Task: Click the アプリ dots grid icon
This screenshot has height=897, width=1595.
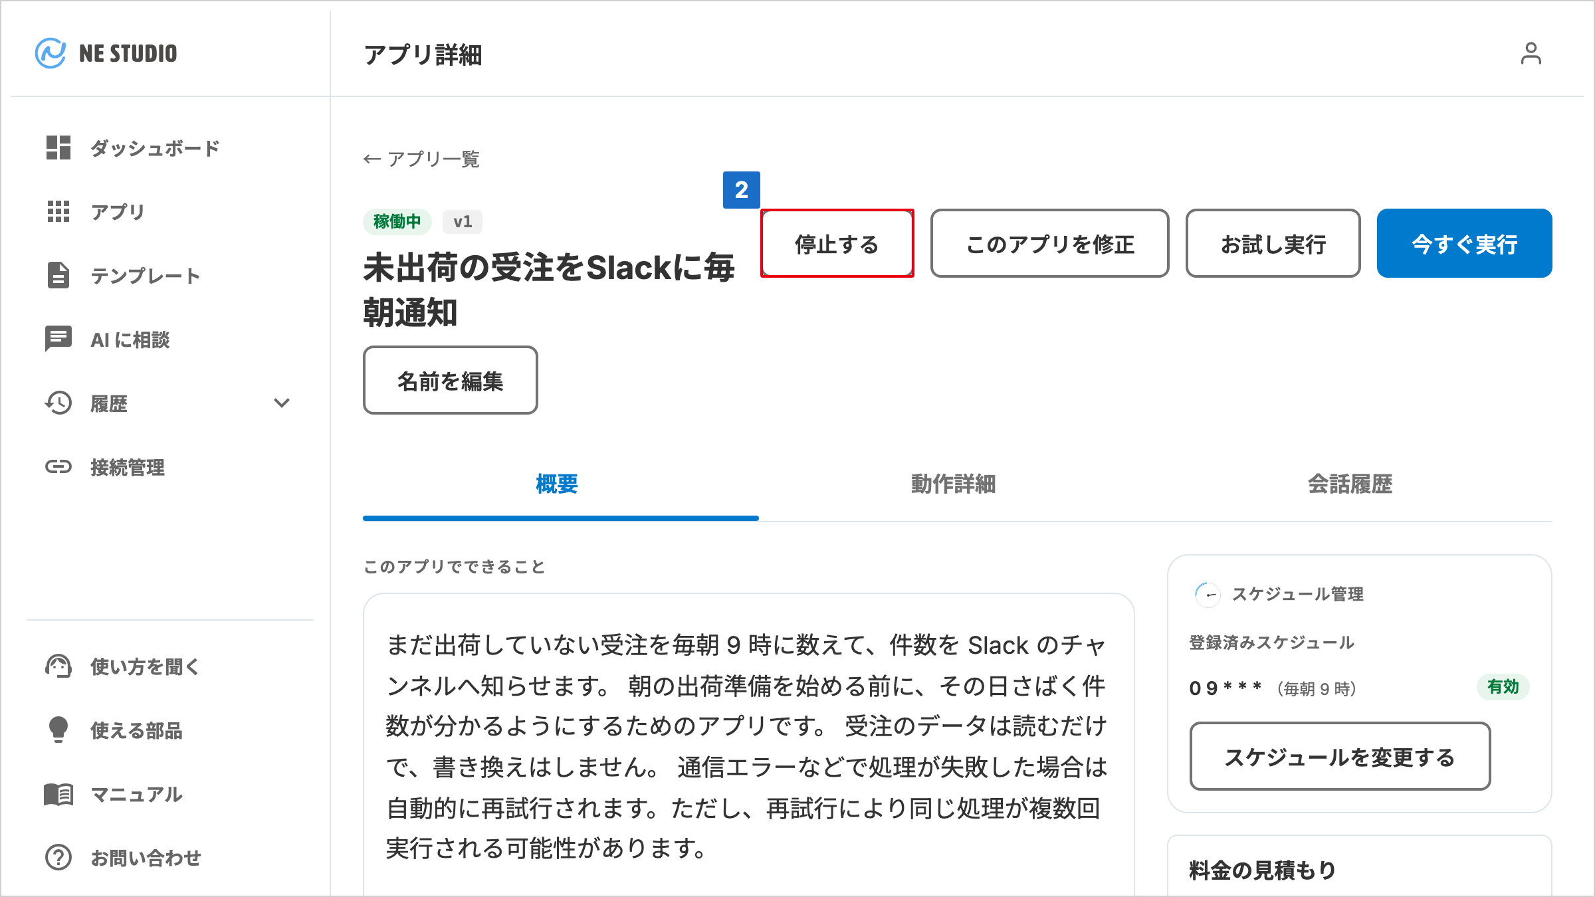Action: click(58, 211)
